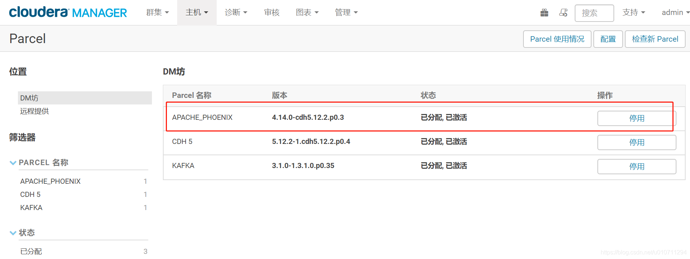This screenshot has height=259, width=690.
Task: Open the 群集 dropdown menu
Action: tap(157, 12)
